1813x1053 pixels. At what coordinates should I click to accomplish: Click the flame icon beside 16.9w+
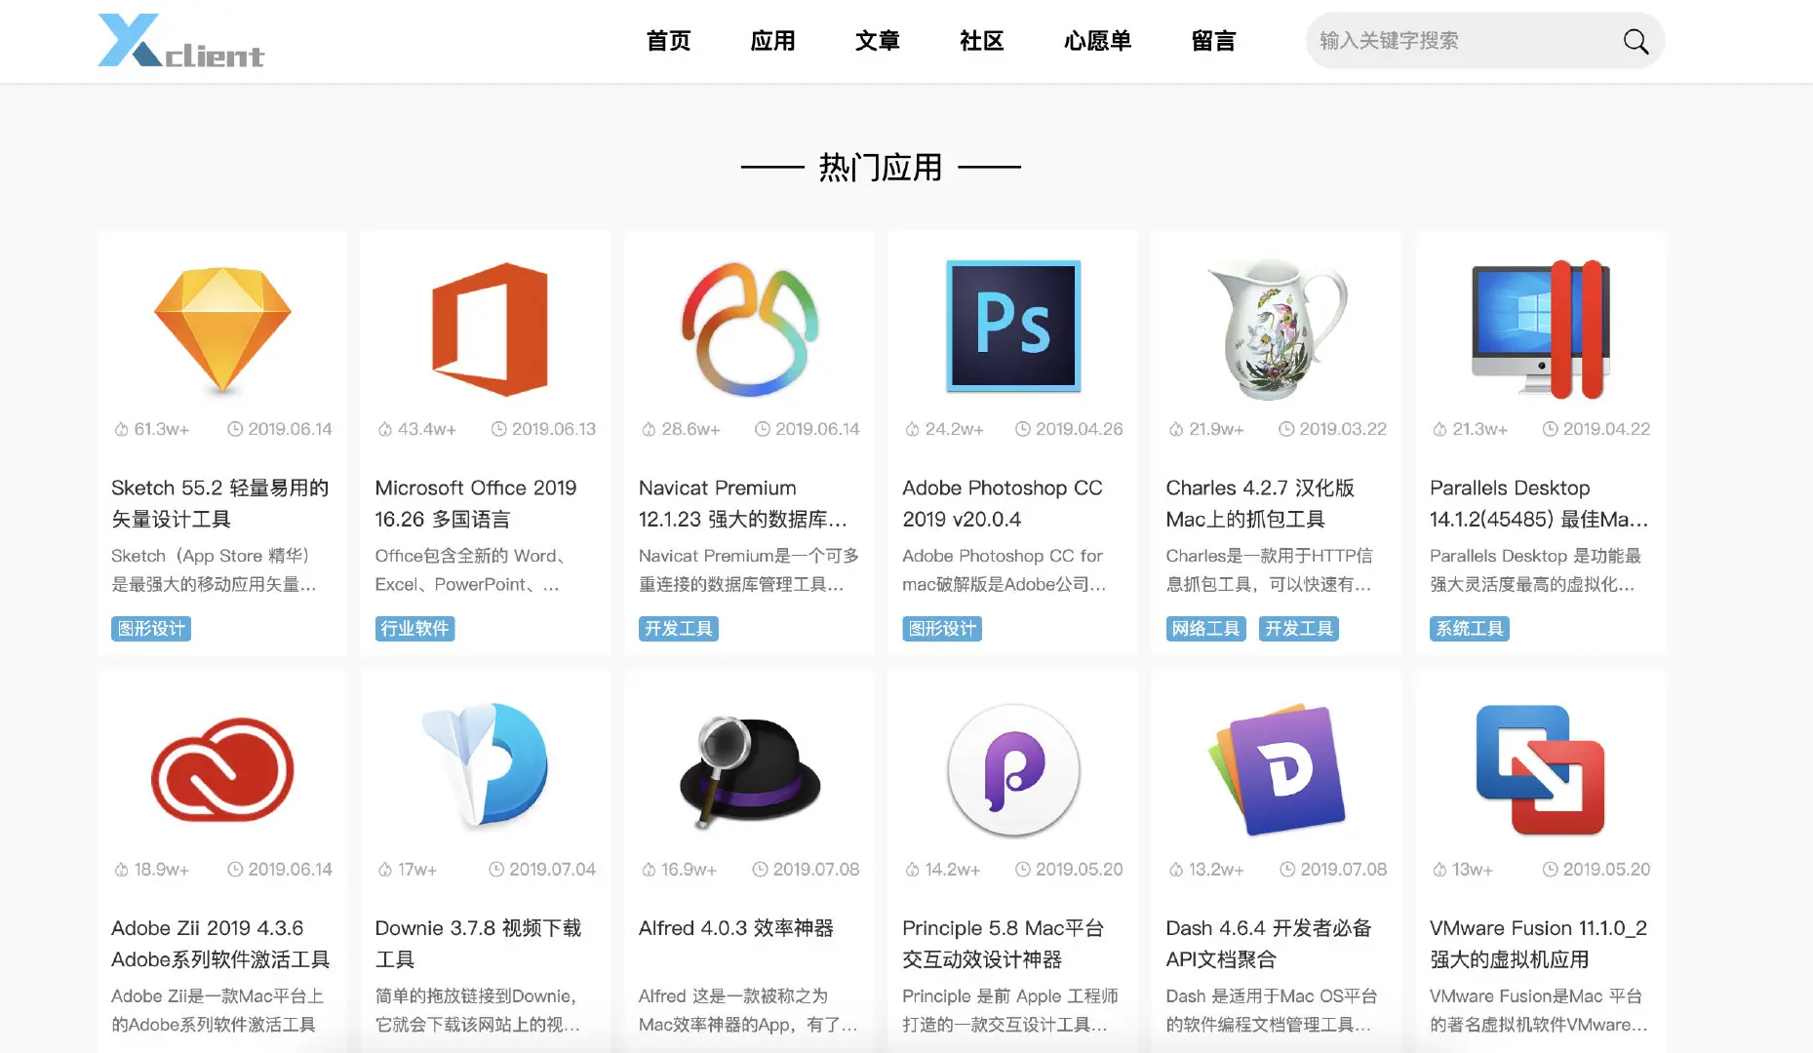649,870
